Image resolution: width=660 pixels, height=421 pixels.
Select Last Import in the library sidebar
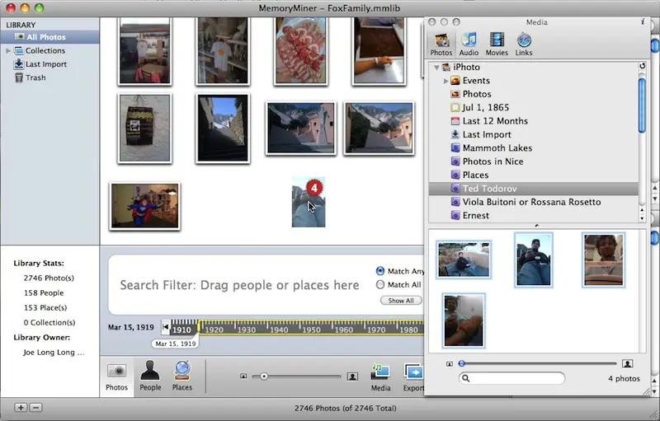pos(45,64)
